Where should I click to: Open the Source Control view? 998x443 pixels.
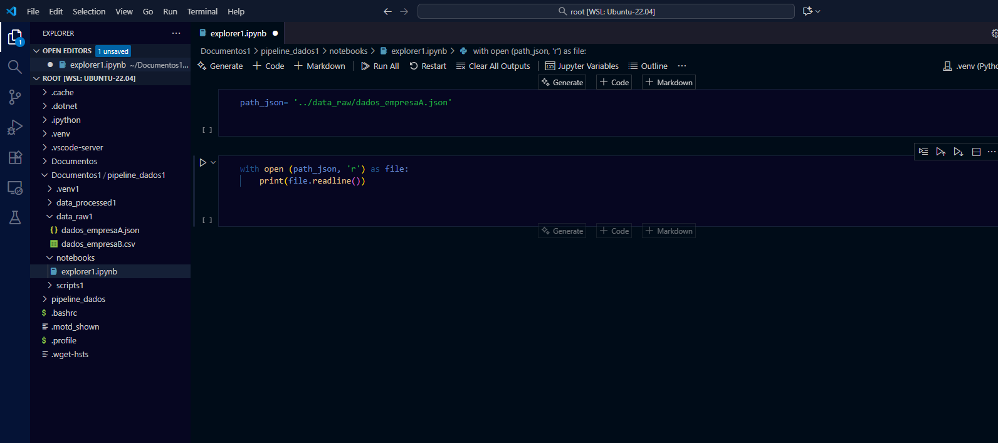[15, 97]
